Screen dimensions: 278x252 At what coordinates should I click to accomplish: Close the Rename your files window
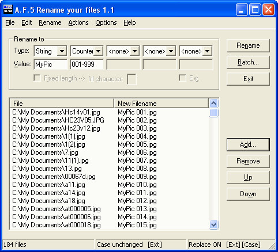pyautogui.click(x=268, y=9)
